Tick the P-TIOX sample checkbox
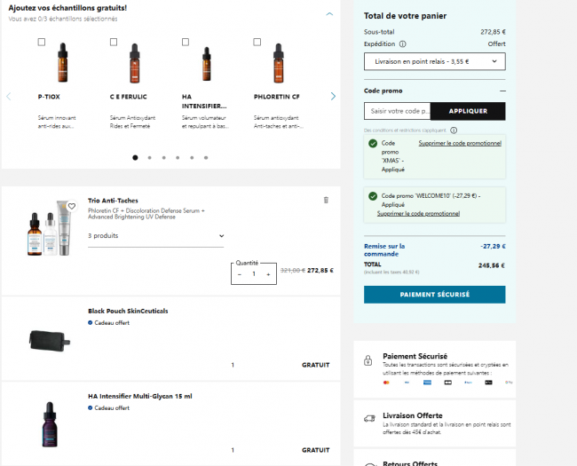577x466 pixels. point(42,42)
